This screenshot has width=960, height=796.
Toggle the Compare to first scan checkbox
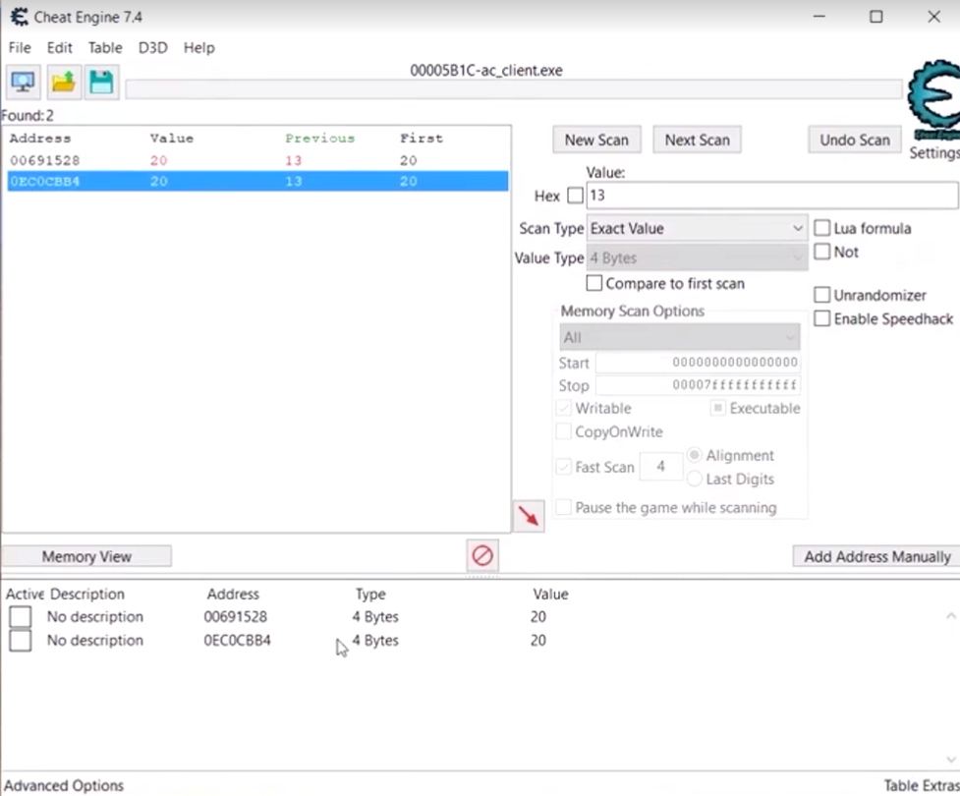tap(594, 284)
